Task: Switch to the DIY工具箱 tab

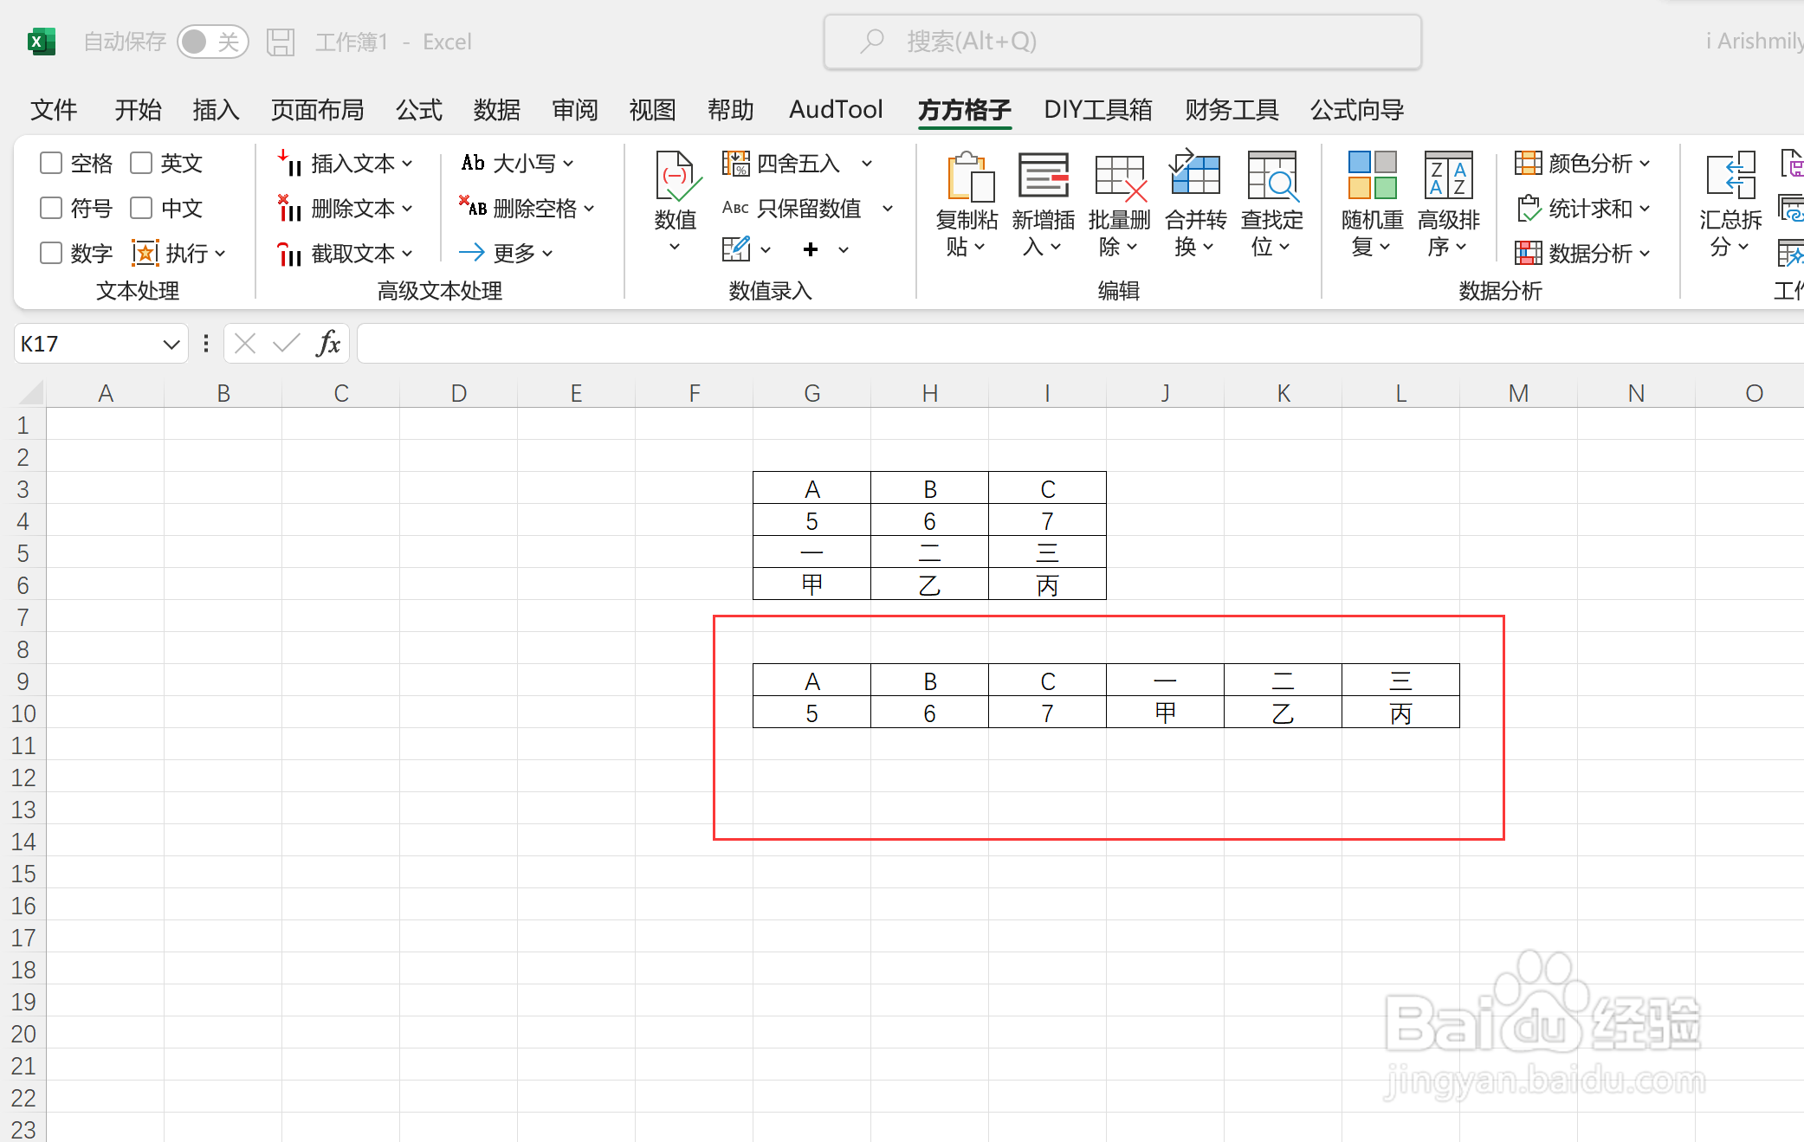Action: pyautogui.click(x=1097, y=110)
